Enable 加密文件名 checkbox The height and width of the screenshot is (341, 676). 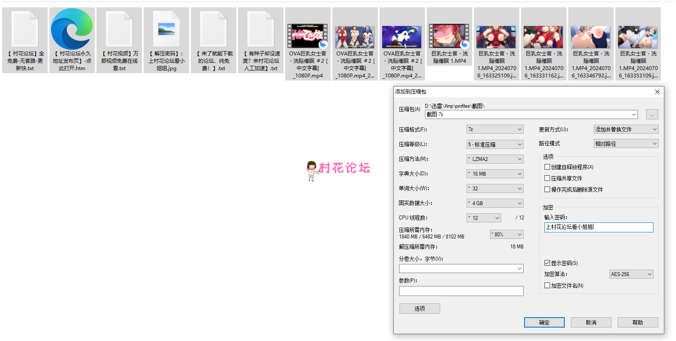pyautogui.click(x=547, y=285)
